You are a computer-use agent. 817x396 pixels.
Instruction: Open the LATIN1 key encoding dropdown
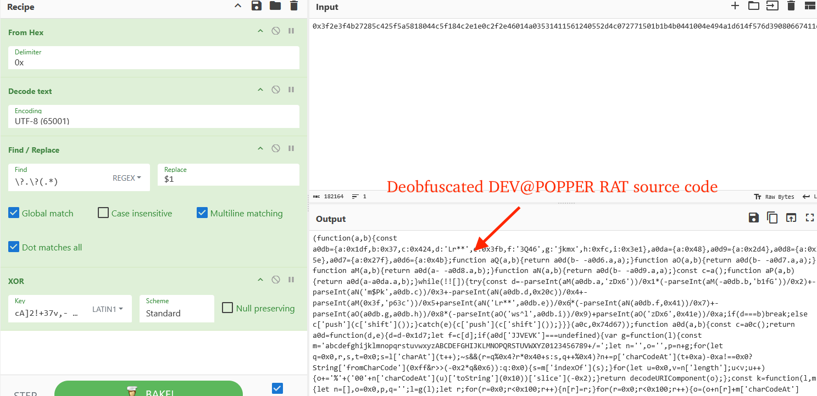click(x=108, y=309)
